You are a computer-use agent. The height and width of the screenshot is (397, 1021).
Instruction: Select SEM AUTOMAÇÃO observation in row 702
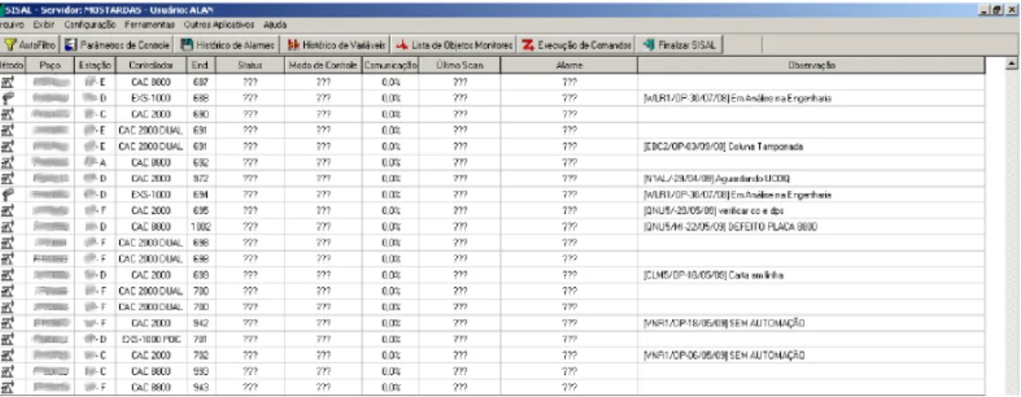(x=811, y=355)
